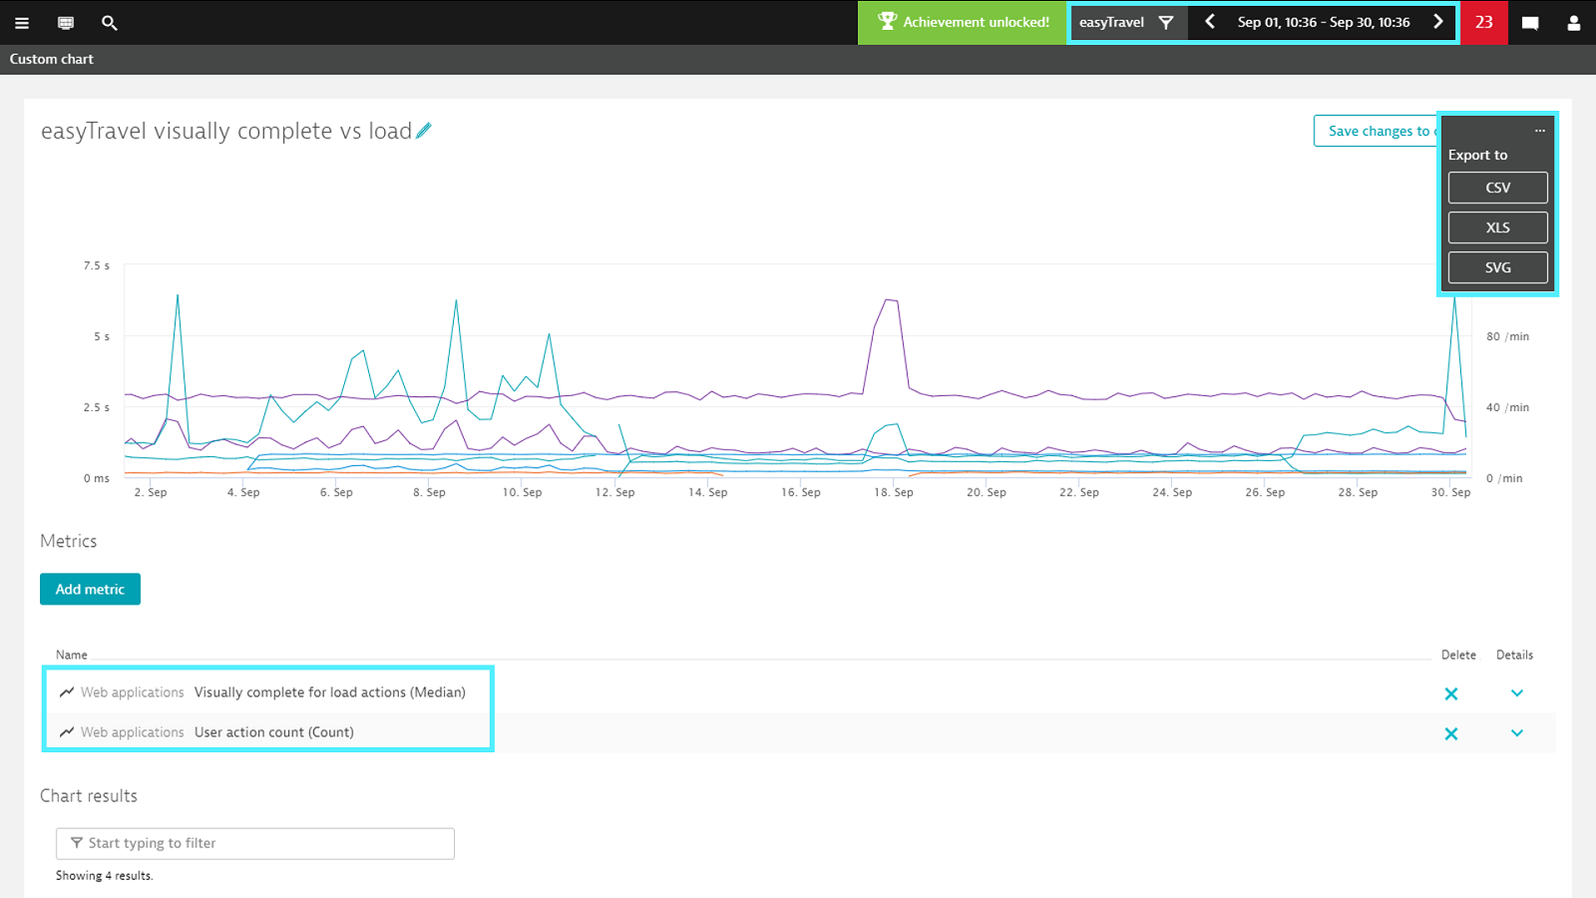Export chart to CSV

click(x=1498, y=188)
